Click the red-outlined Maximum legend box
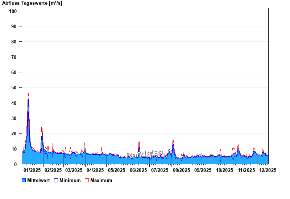Viewport: 290px width, 199px height. pyautogui.click(x=87, y=181)
